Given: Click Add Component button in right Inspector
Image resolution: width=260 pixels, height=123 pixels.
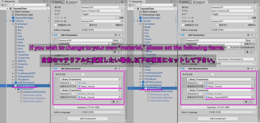Looking at the screenshot, I should click(218, 118).
